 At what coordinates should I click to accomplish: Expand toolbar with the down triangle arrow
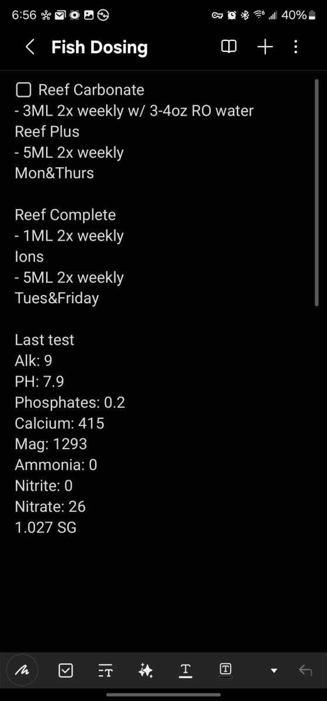coord(274,671)
